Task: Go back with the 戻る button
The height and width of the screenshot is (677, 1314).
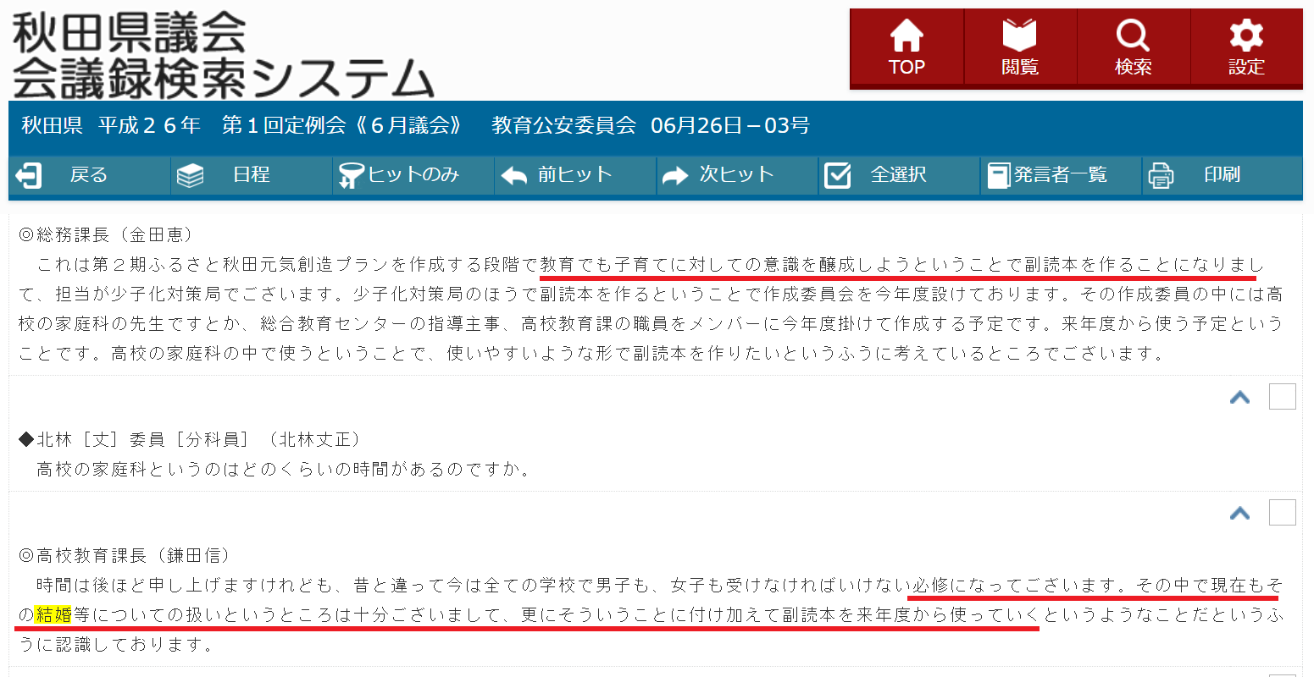Action: 89,175
